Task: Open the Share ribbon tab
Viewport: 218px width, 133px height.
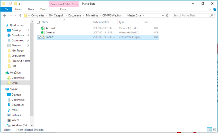Action: coord(31,9)
